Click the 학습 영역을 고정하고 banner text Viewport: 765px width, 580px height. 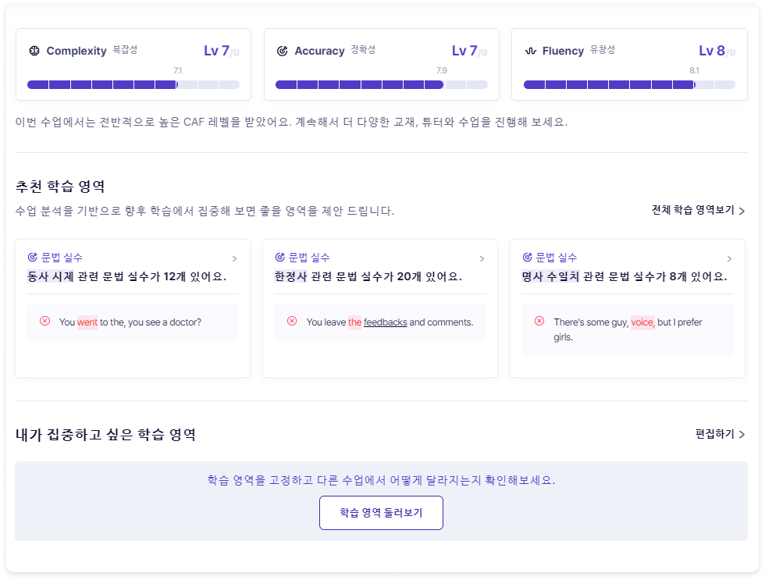[381, 480]
